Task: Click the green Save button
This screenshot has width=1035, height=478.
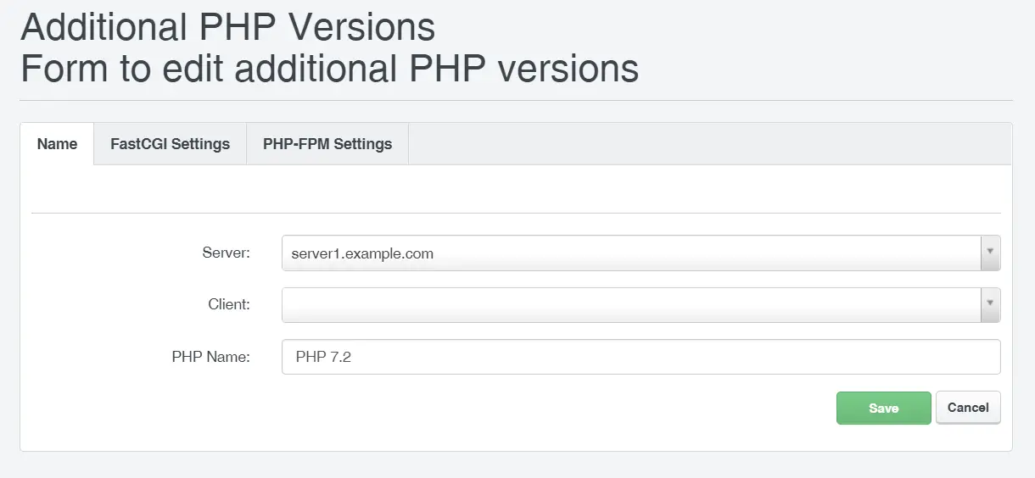Action: pos(883,408)
